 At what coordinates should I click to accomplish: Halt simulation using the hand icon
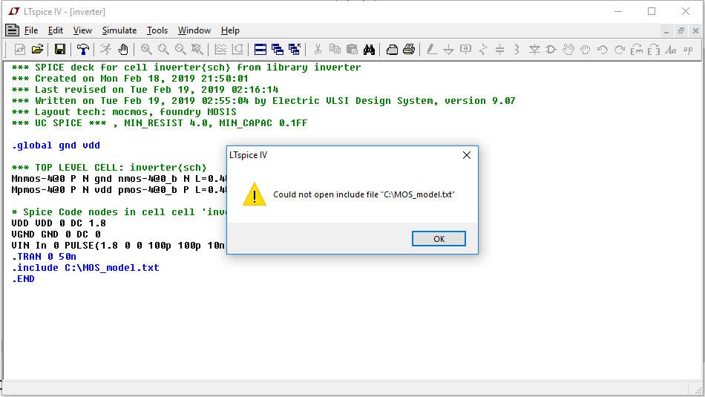pyautogui.click(x=122, y=50)
